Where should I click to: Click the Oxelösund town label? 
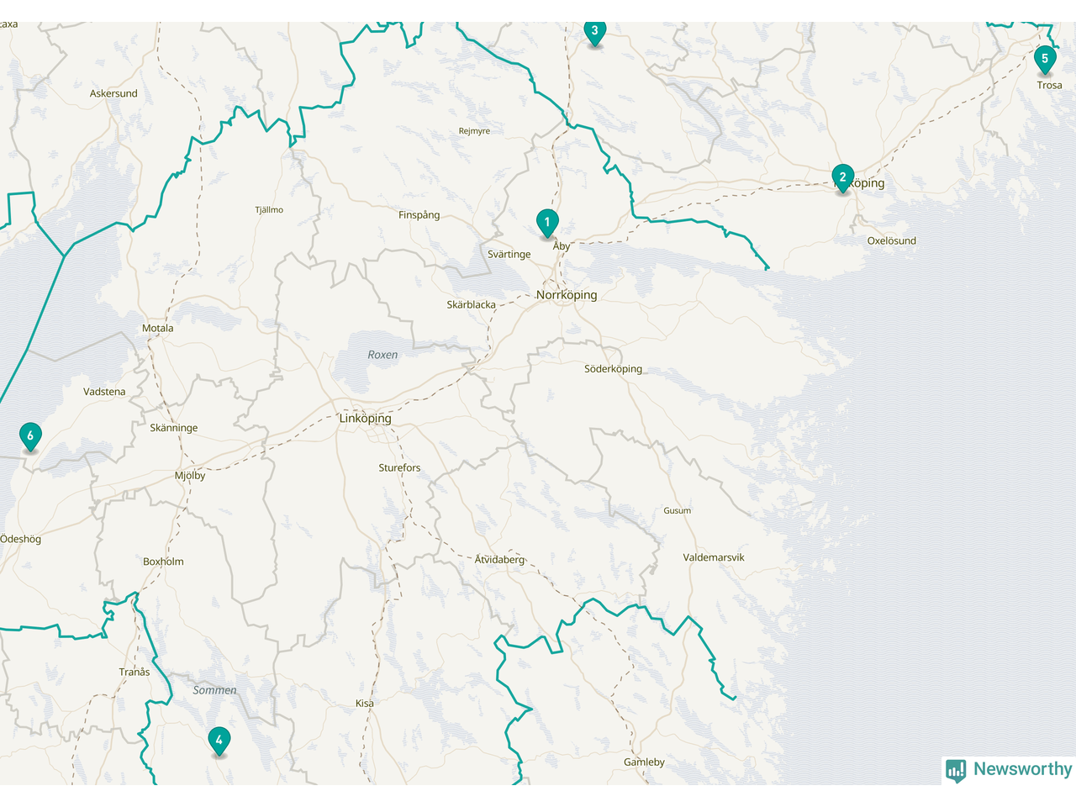click(x=891, y=241)
